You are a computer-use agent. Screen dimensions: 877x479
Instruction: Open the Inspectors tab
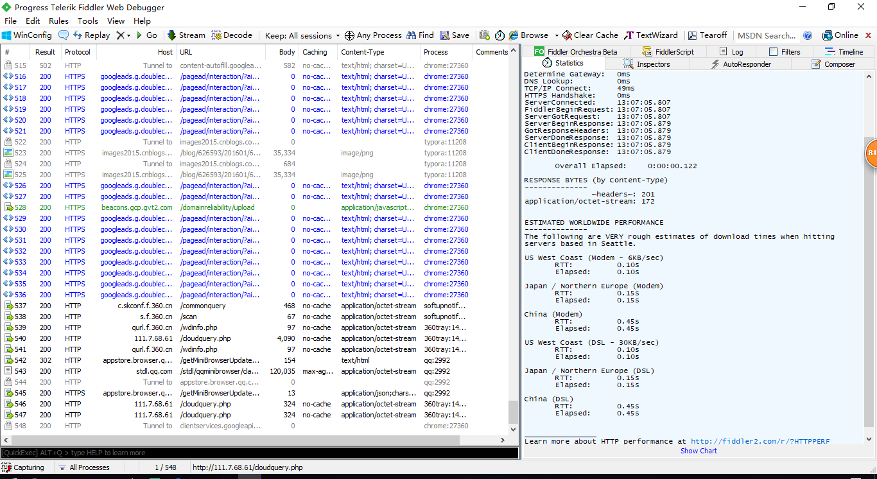pyautogui.click(x=647, y=64)
